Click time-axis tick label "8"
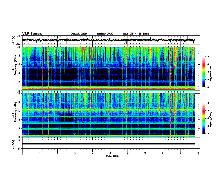The height and width of the screenshot is (172, 223). [163, 153]
